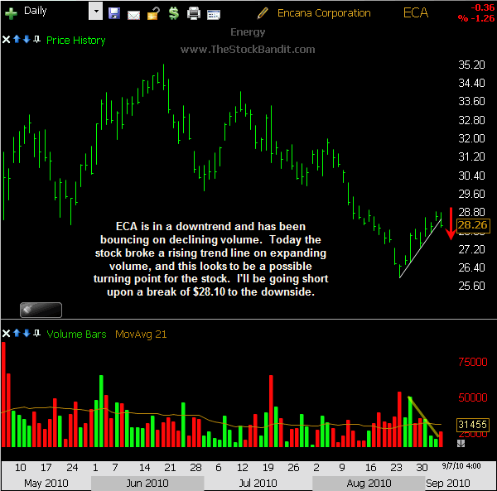Save chart with the floppy disk icon

pyautogui.click(x=114, y=13)
